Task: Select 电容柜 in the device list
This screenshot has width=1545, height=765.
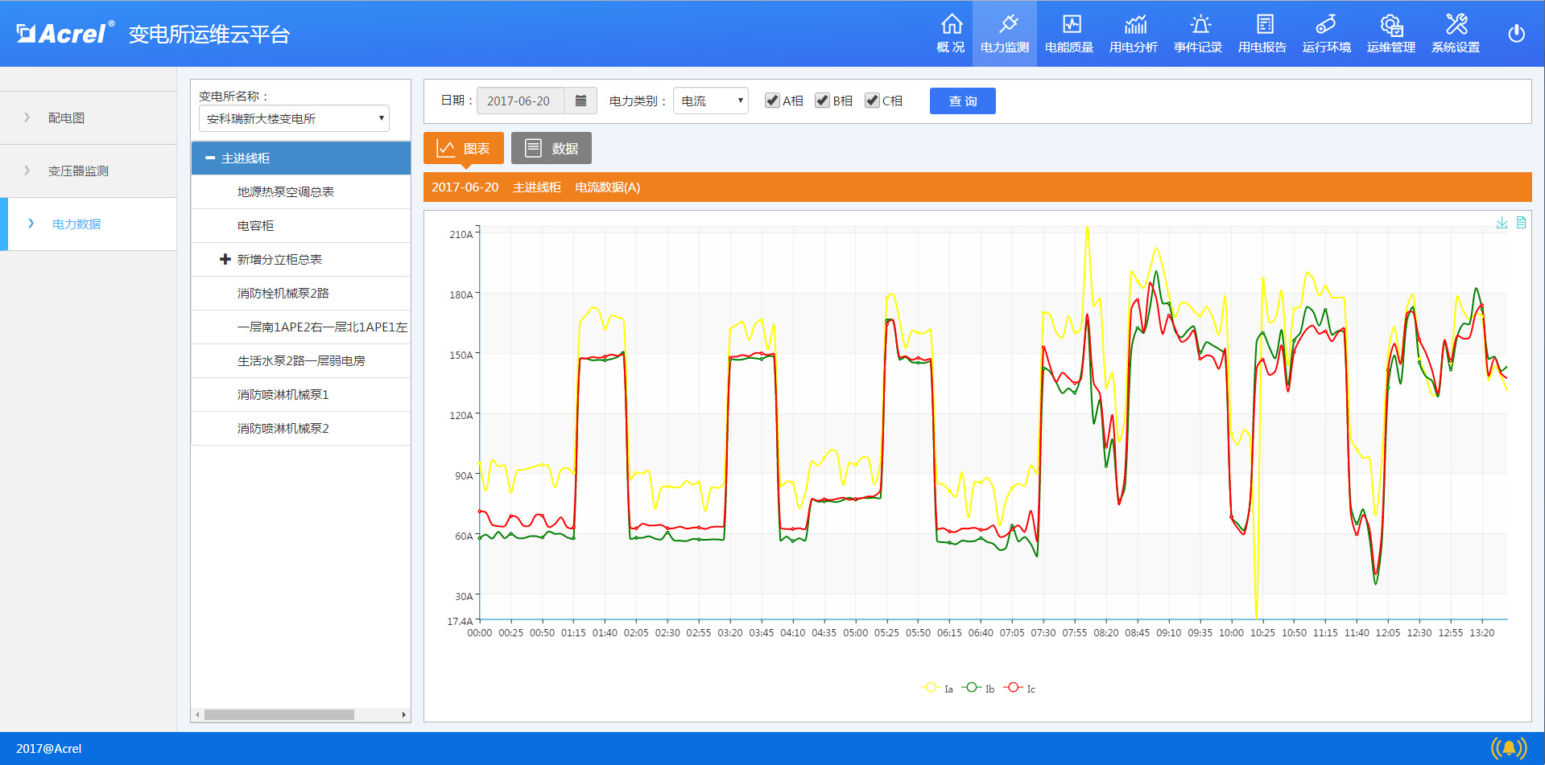Action: (x=255, y=226)
